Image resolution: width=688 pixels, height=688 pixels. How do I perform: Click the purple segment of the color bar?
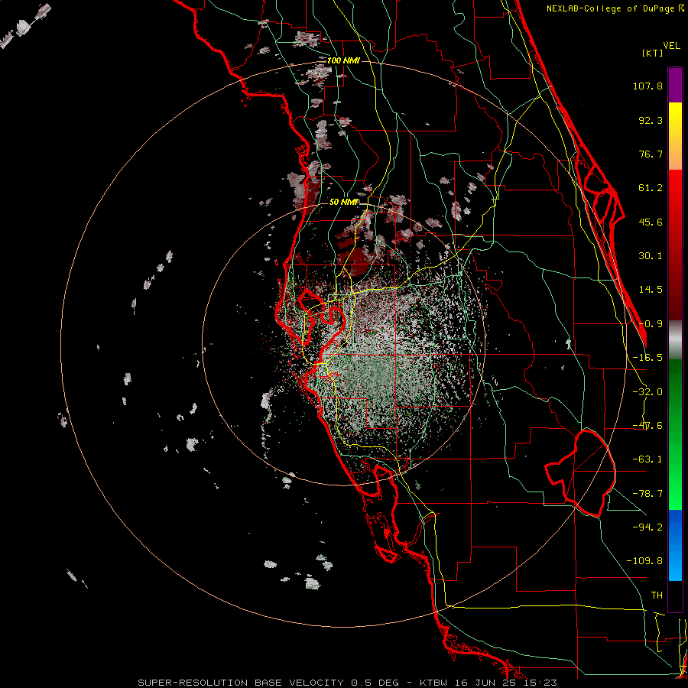(x=675, y=85)
